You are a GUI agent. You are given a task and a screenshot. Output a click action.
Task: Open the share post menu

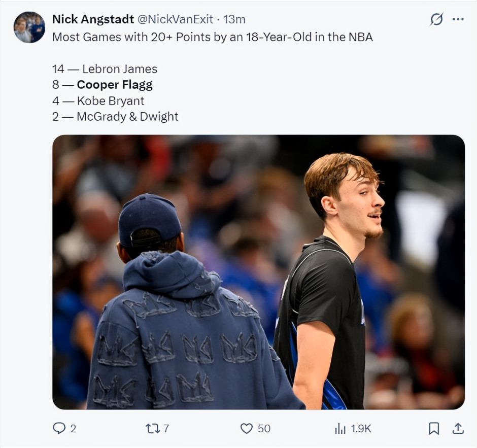pyautogui.click(x=458, y=429)
